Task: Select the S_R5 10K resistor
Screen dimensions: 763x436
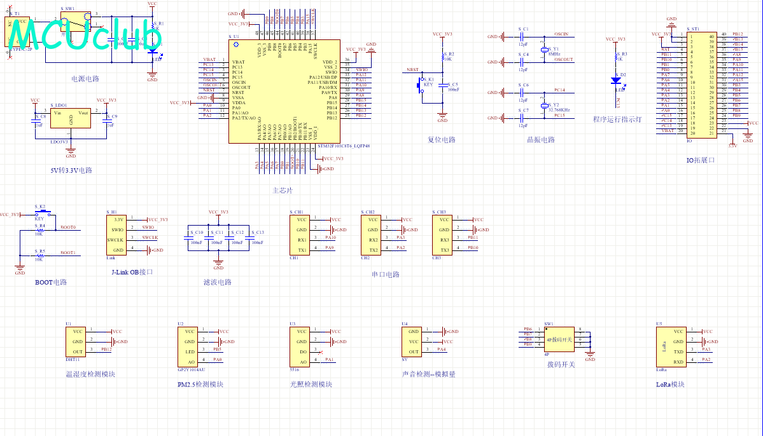Action: coord(40,255)
